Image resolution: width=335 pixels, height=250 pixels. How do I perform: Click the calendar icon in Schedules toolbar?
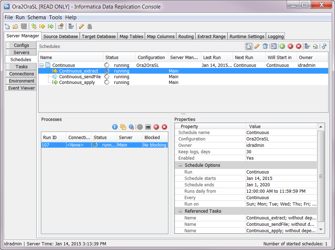pos(274,46)
